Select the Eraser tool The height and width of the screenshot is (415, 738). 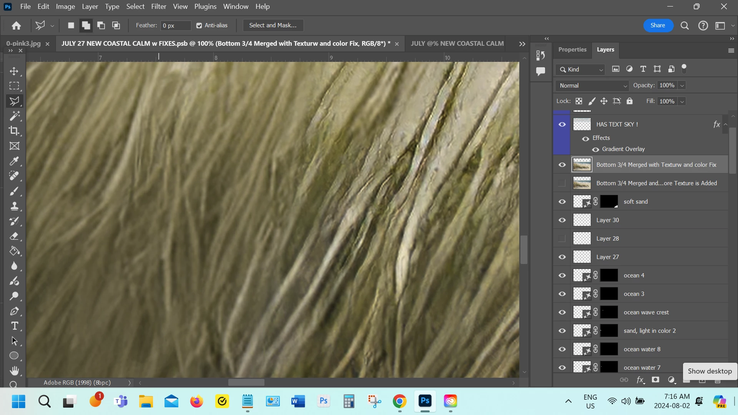[x=14, y=236]
